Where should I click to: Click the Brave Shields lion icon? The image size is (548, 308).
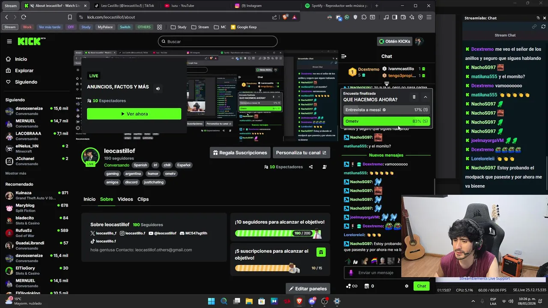coord(285,17)
